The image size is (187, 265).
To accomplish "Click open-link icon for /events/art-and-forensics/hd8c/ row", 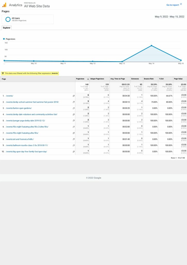I will coord(74,139).
